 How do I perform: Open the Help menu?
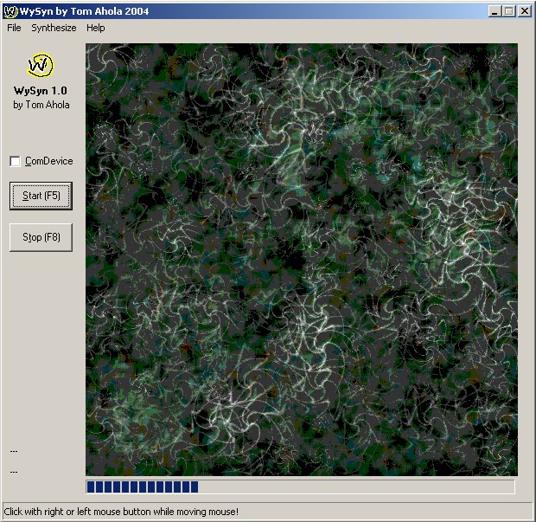[95, 28]
